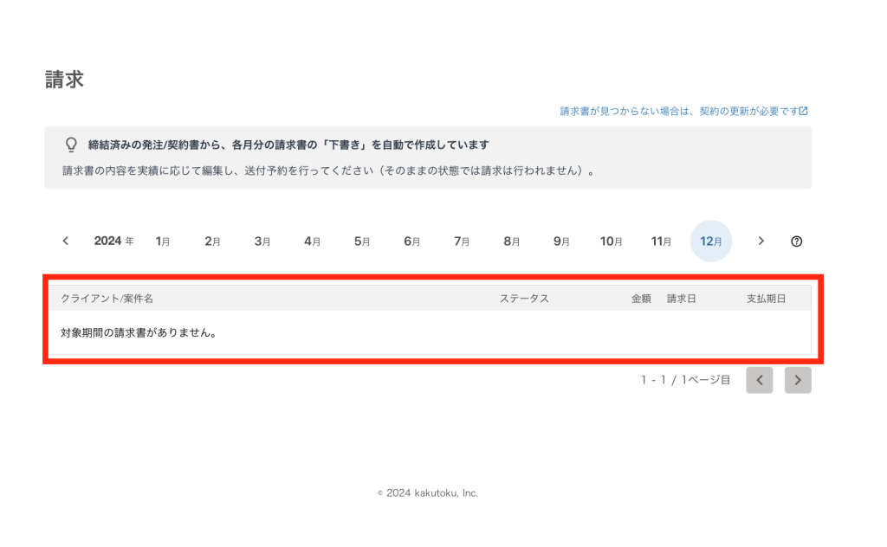Viewport: 887px width, 547px height.
Task: Open the contract update help link
Action: click(683, 112)
